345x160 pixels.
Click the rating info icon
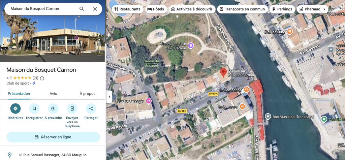[x=42, y=78]
